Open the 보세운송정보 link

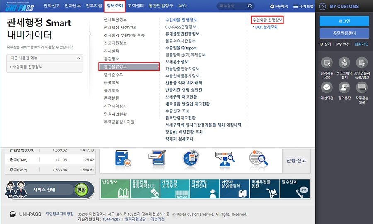pos(177,62)
